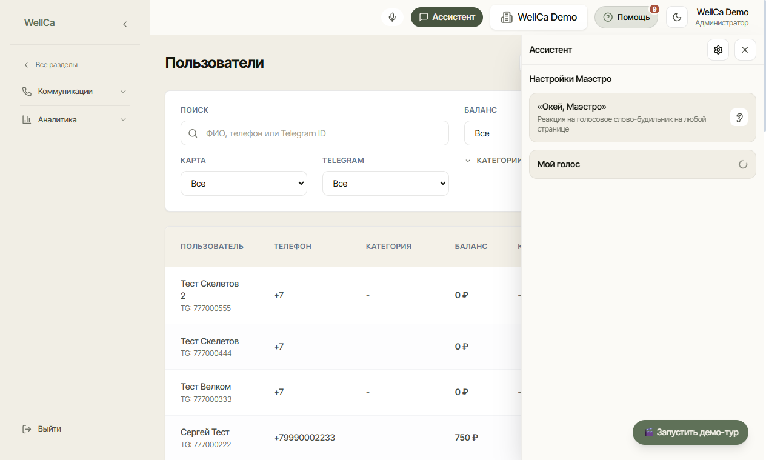Click the building icon in WellCa Demo button
The width and height of the screenshot is (766, 460).
[x=507, y=17]
